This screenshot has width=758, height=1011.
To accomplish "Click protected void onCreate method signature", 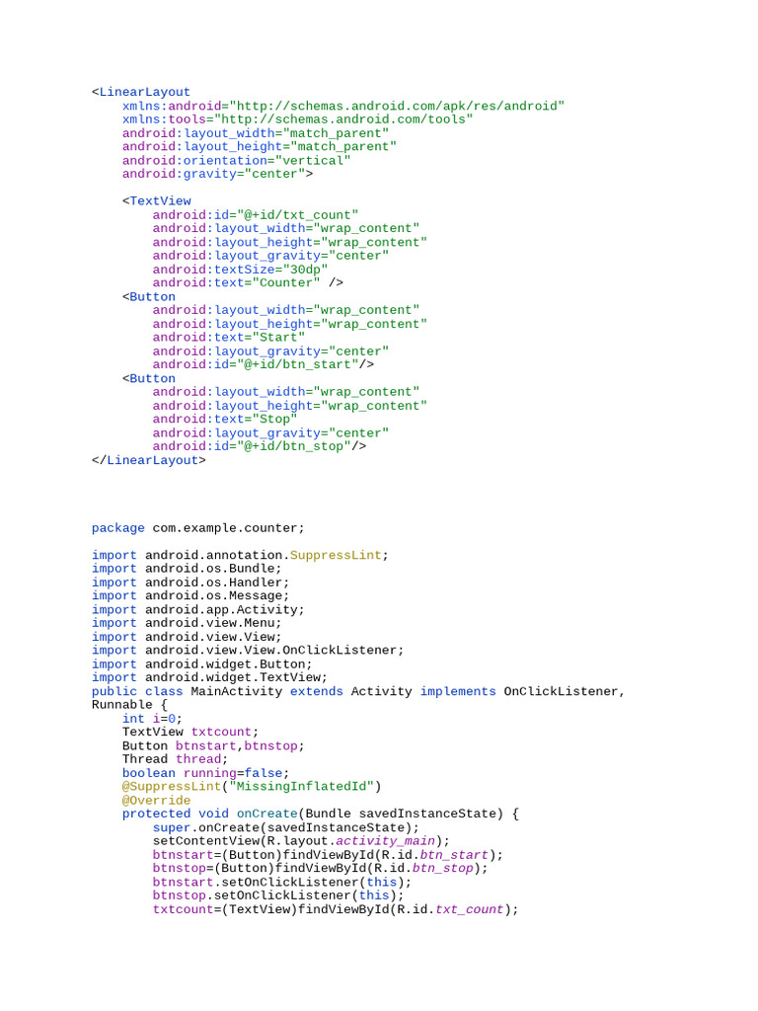I will point(321,815).
